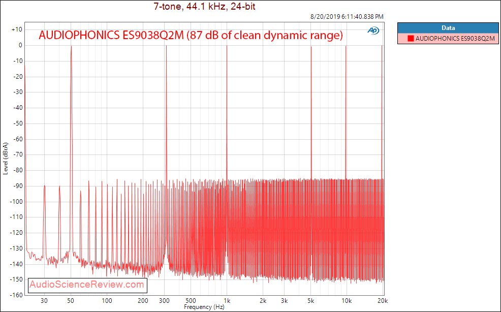Click the "300" frequency axis tick label
The height and width of the screenshot is (312, 501).
coord(164,301)
